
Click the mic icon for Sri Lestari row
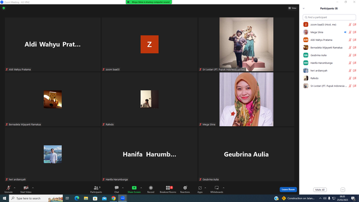350,86
